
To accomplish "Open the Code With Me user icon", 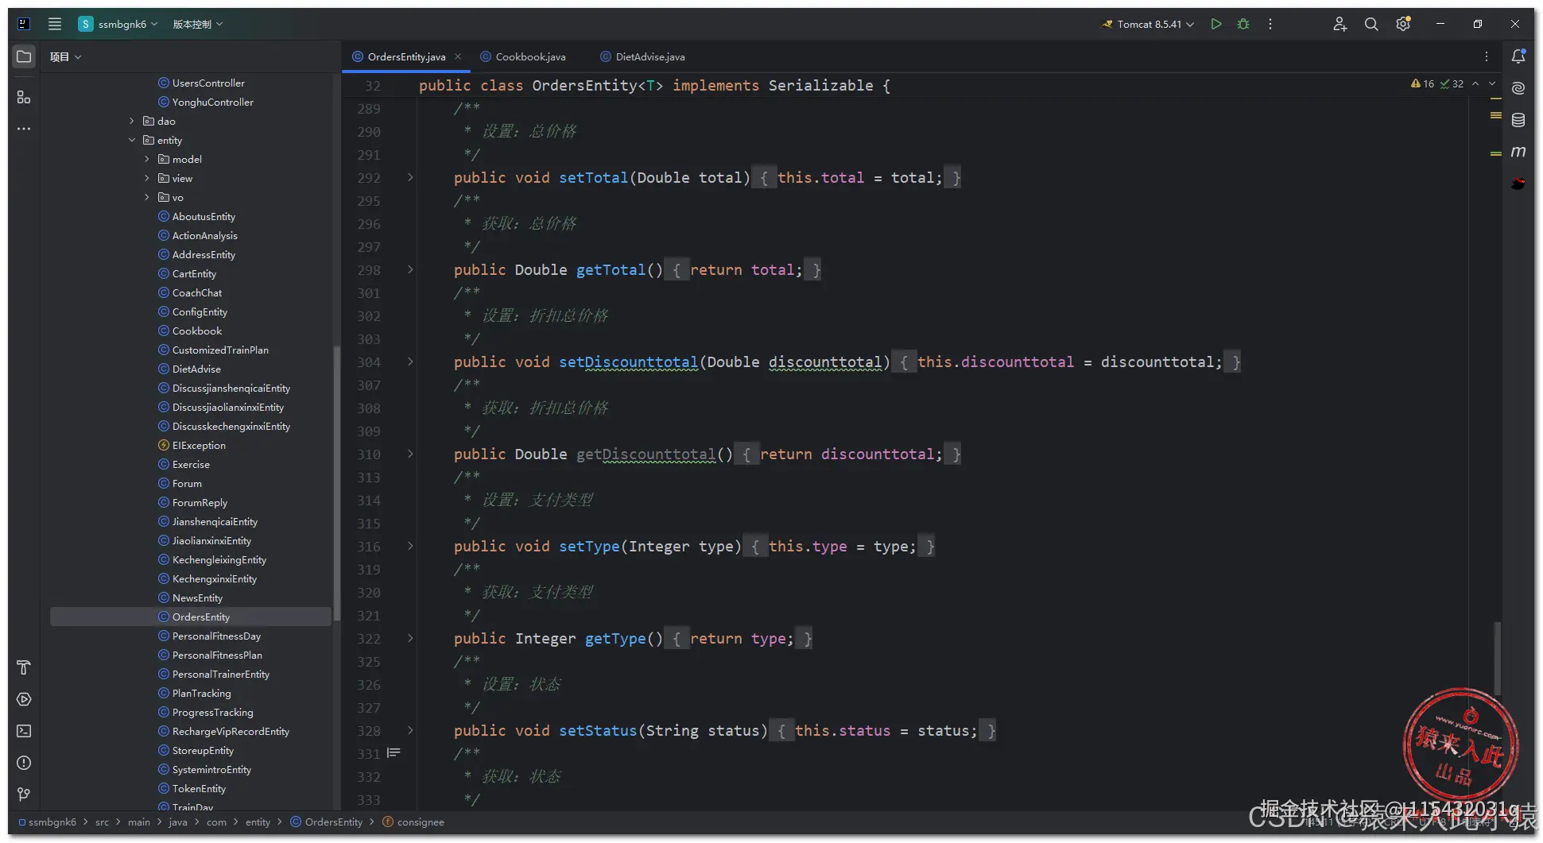I will tap(1339, 24).
